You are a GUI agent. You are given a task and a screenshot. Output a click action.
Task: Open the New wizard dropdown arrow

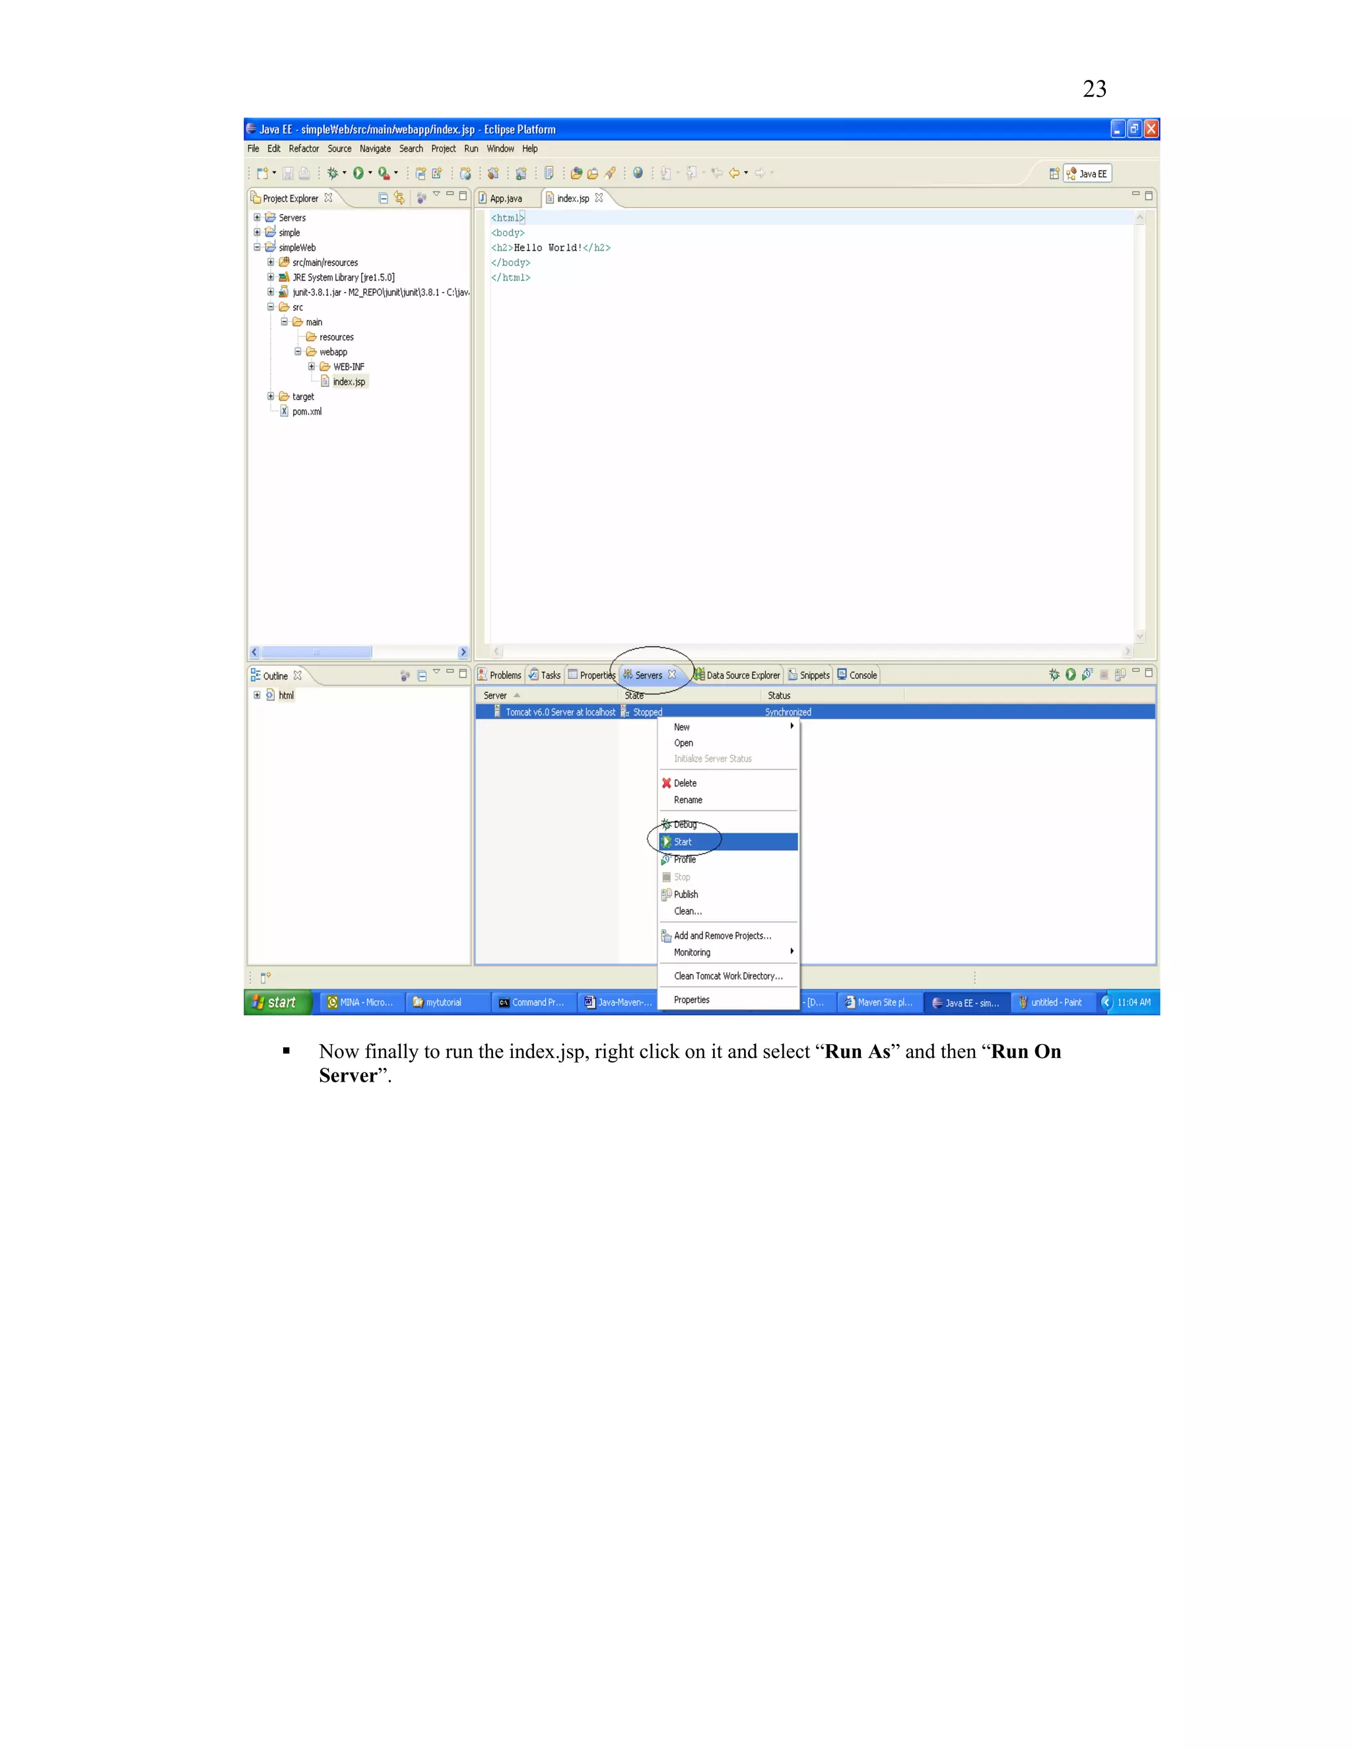click(274, 173)
